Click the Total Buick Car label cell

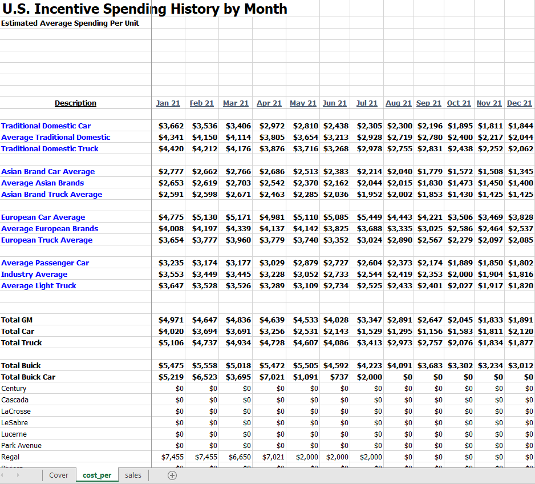(28, 377)
